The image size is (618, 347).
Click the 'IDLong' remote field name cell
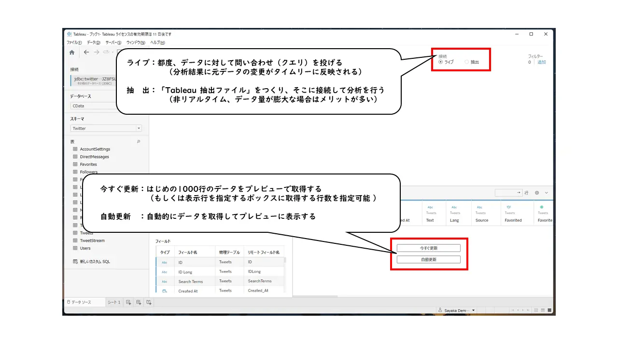click(254, 272)
